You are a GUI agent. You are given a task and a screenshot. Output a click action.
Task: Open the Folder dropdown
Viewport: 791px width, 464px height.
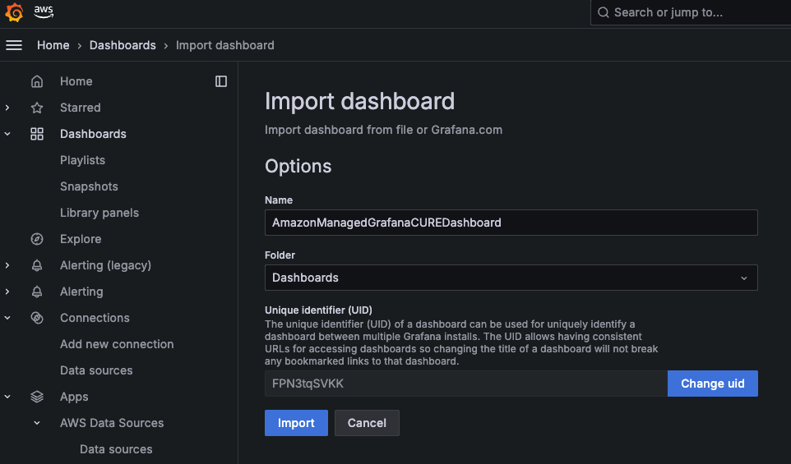click(x=511, y=278)
